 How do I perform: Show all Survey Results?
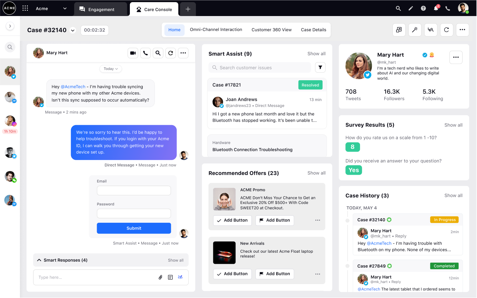[453, 125]
